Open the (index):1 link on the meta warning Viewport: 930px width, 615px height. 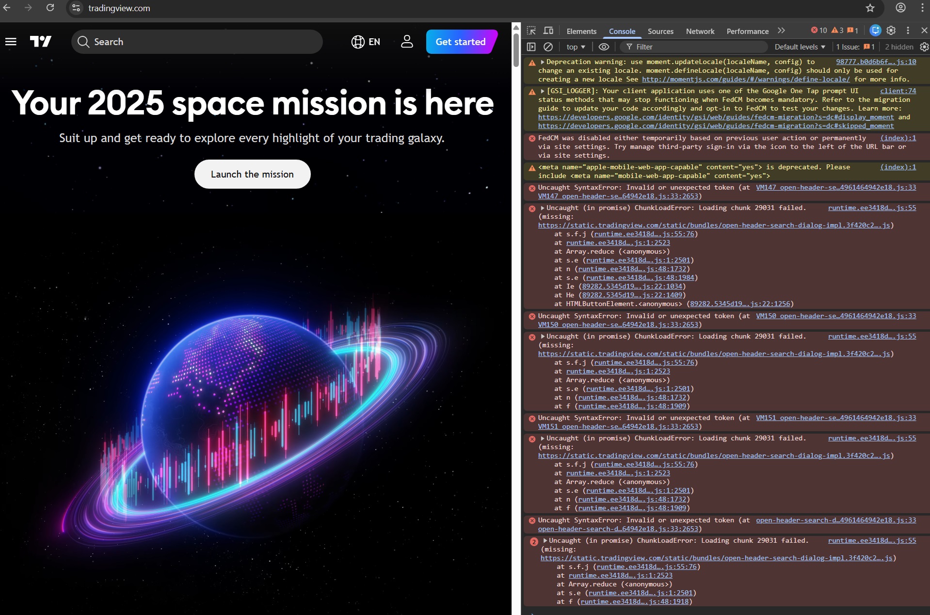tap(898, 167)
